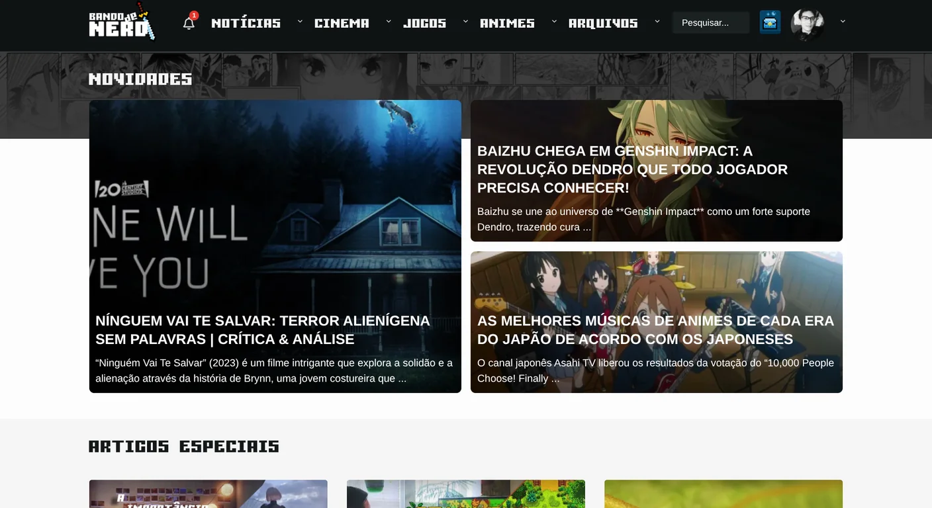Open the first Artigos Especiais thumbnail
Viewport: 932px width, 508px height.
(209, 494)
